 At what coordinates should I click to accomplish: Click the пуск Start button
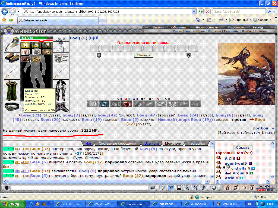coord(13,204)
